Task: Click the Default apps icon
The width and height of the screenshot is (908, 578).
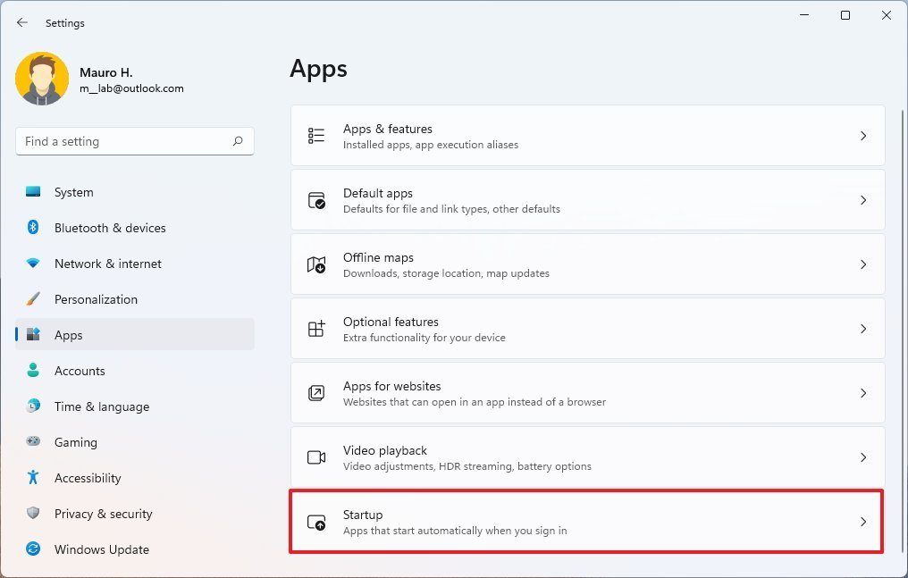Action: point(315,199)
